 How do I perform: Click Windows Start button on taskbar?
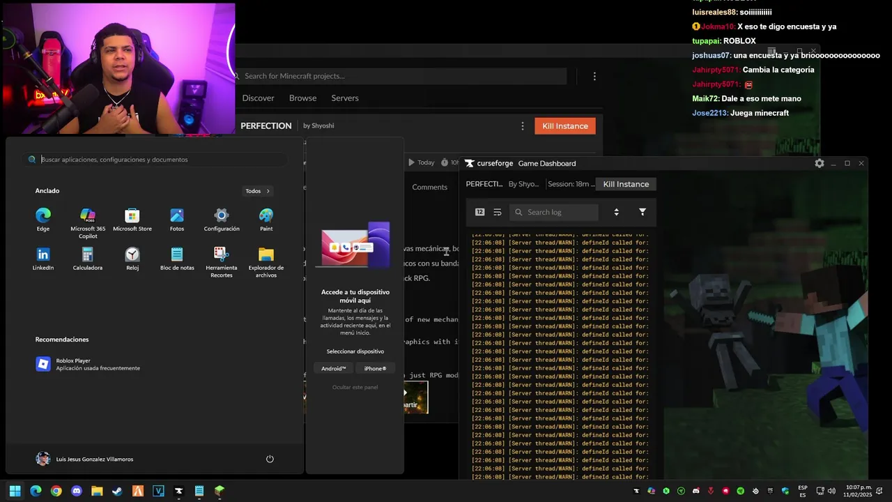pyautogui.click(x=15, y=491)
